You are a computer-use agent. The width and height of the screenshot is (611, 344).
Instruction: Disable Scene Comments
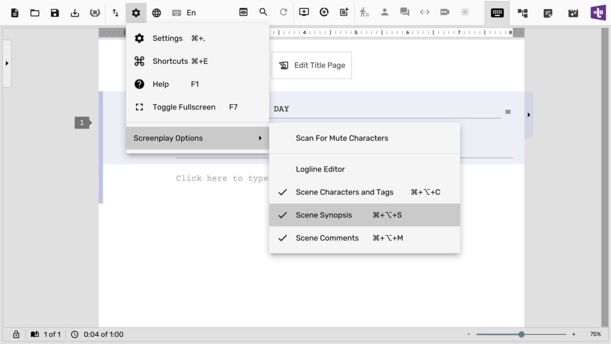(327, 237)
